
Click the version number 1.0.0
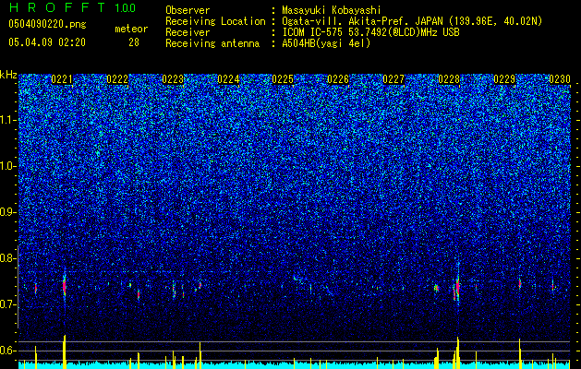125,7
